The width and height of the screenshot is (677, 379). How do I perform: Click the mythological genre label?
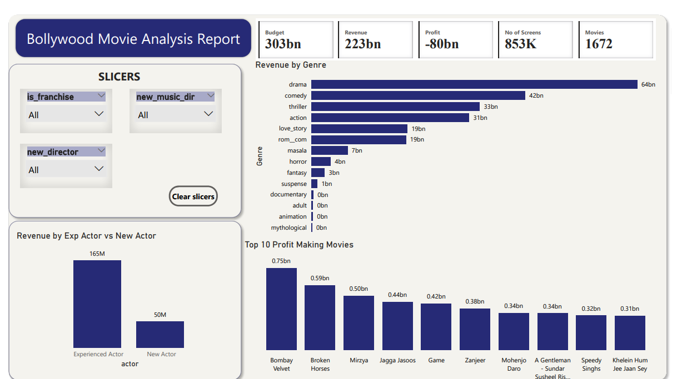tap(289, 228)
